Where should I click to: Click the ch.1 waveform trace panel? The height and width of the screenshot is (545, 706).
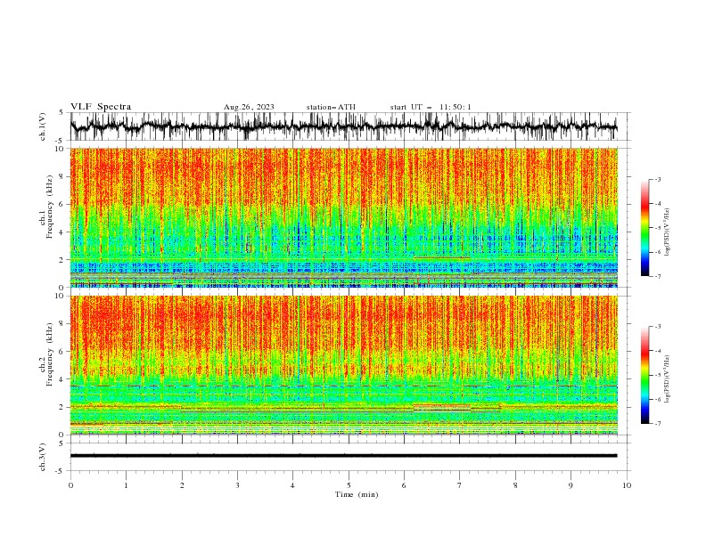tap(349, 126)
